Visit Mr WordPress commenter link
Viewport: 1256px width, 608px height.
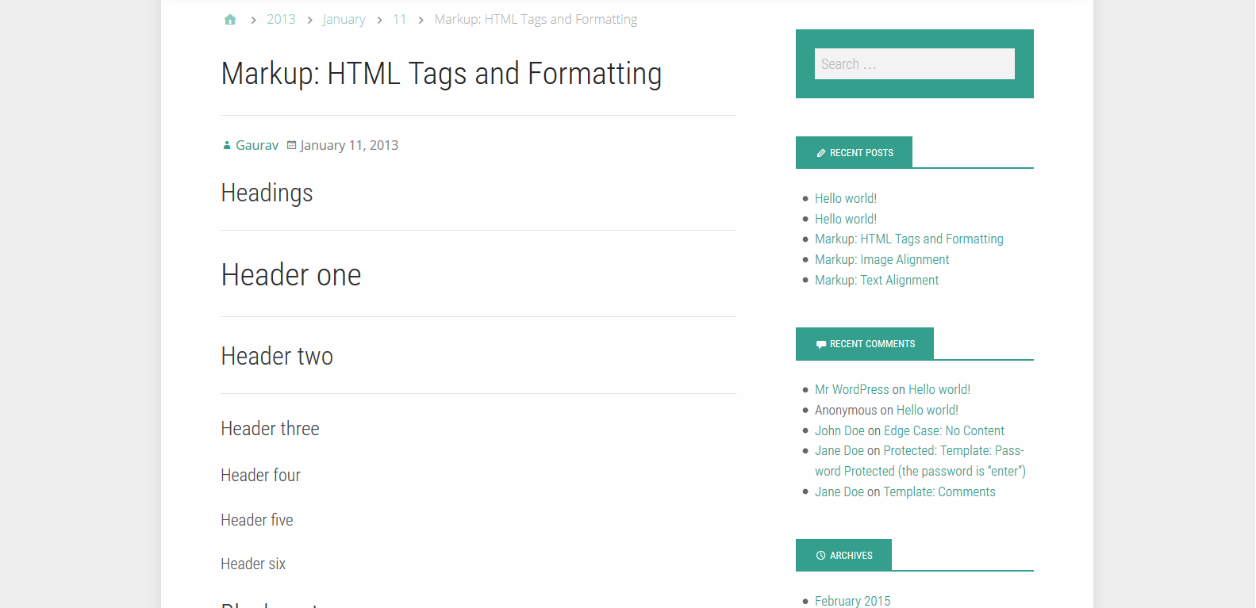point(851,389)
